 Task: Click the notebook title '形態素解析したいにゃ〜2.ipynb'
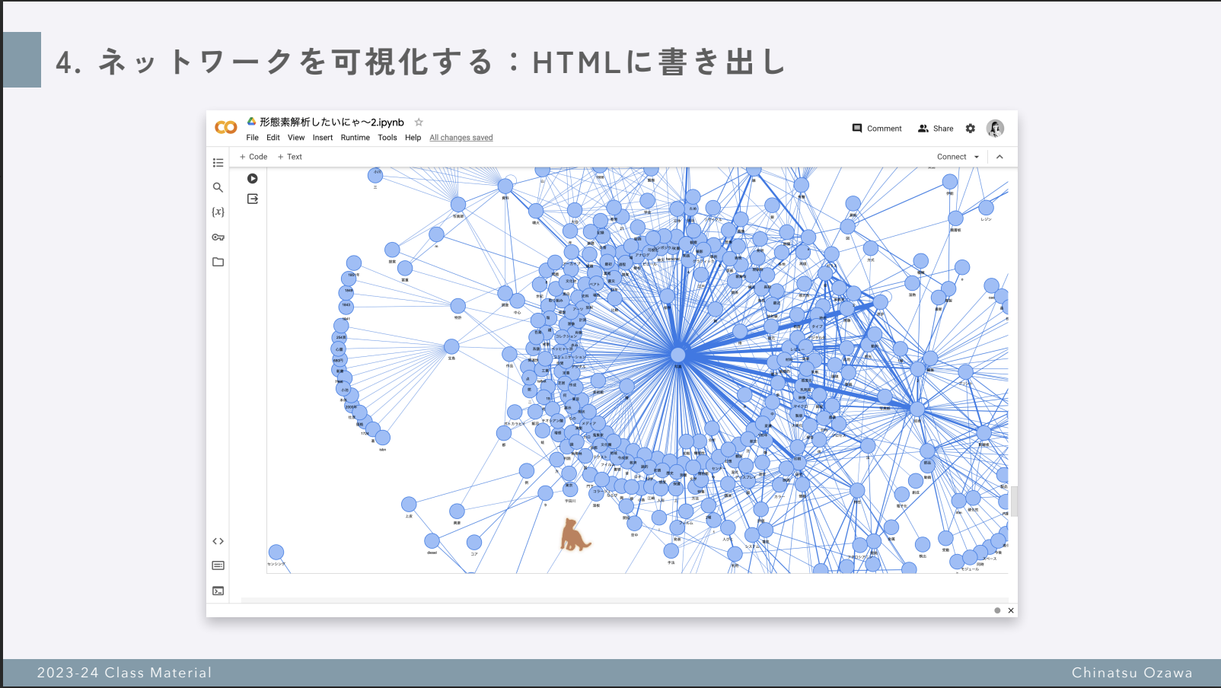click(x=332, y=122)
